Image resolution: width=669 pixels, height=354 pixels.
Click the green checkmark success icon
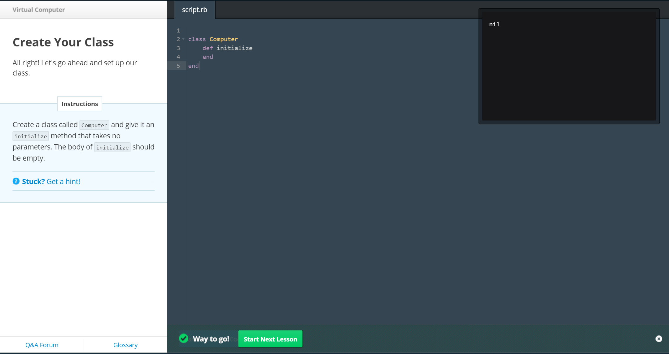pos(184,339)
